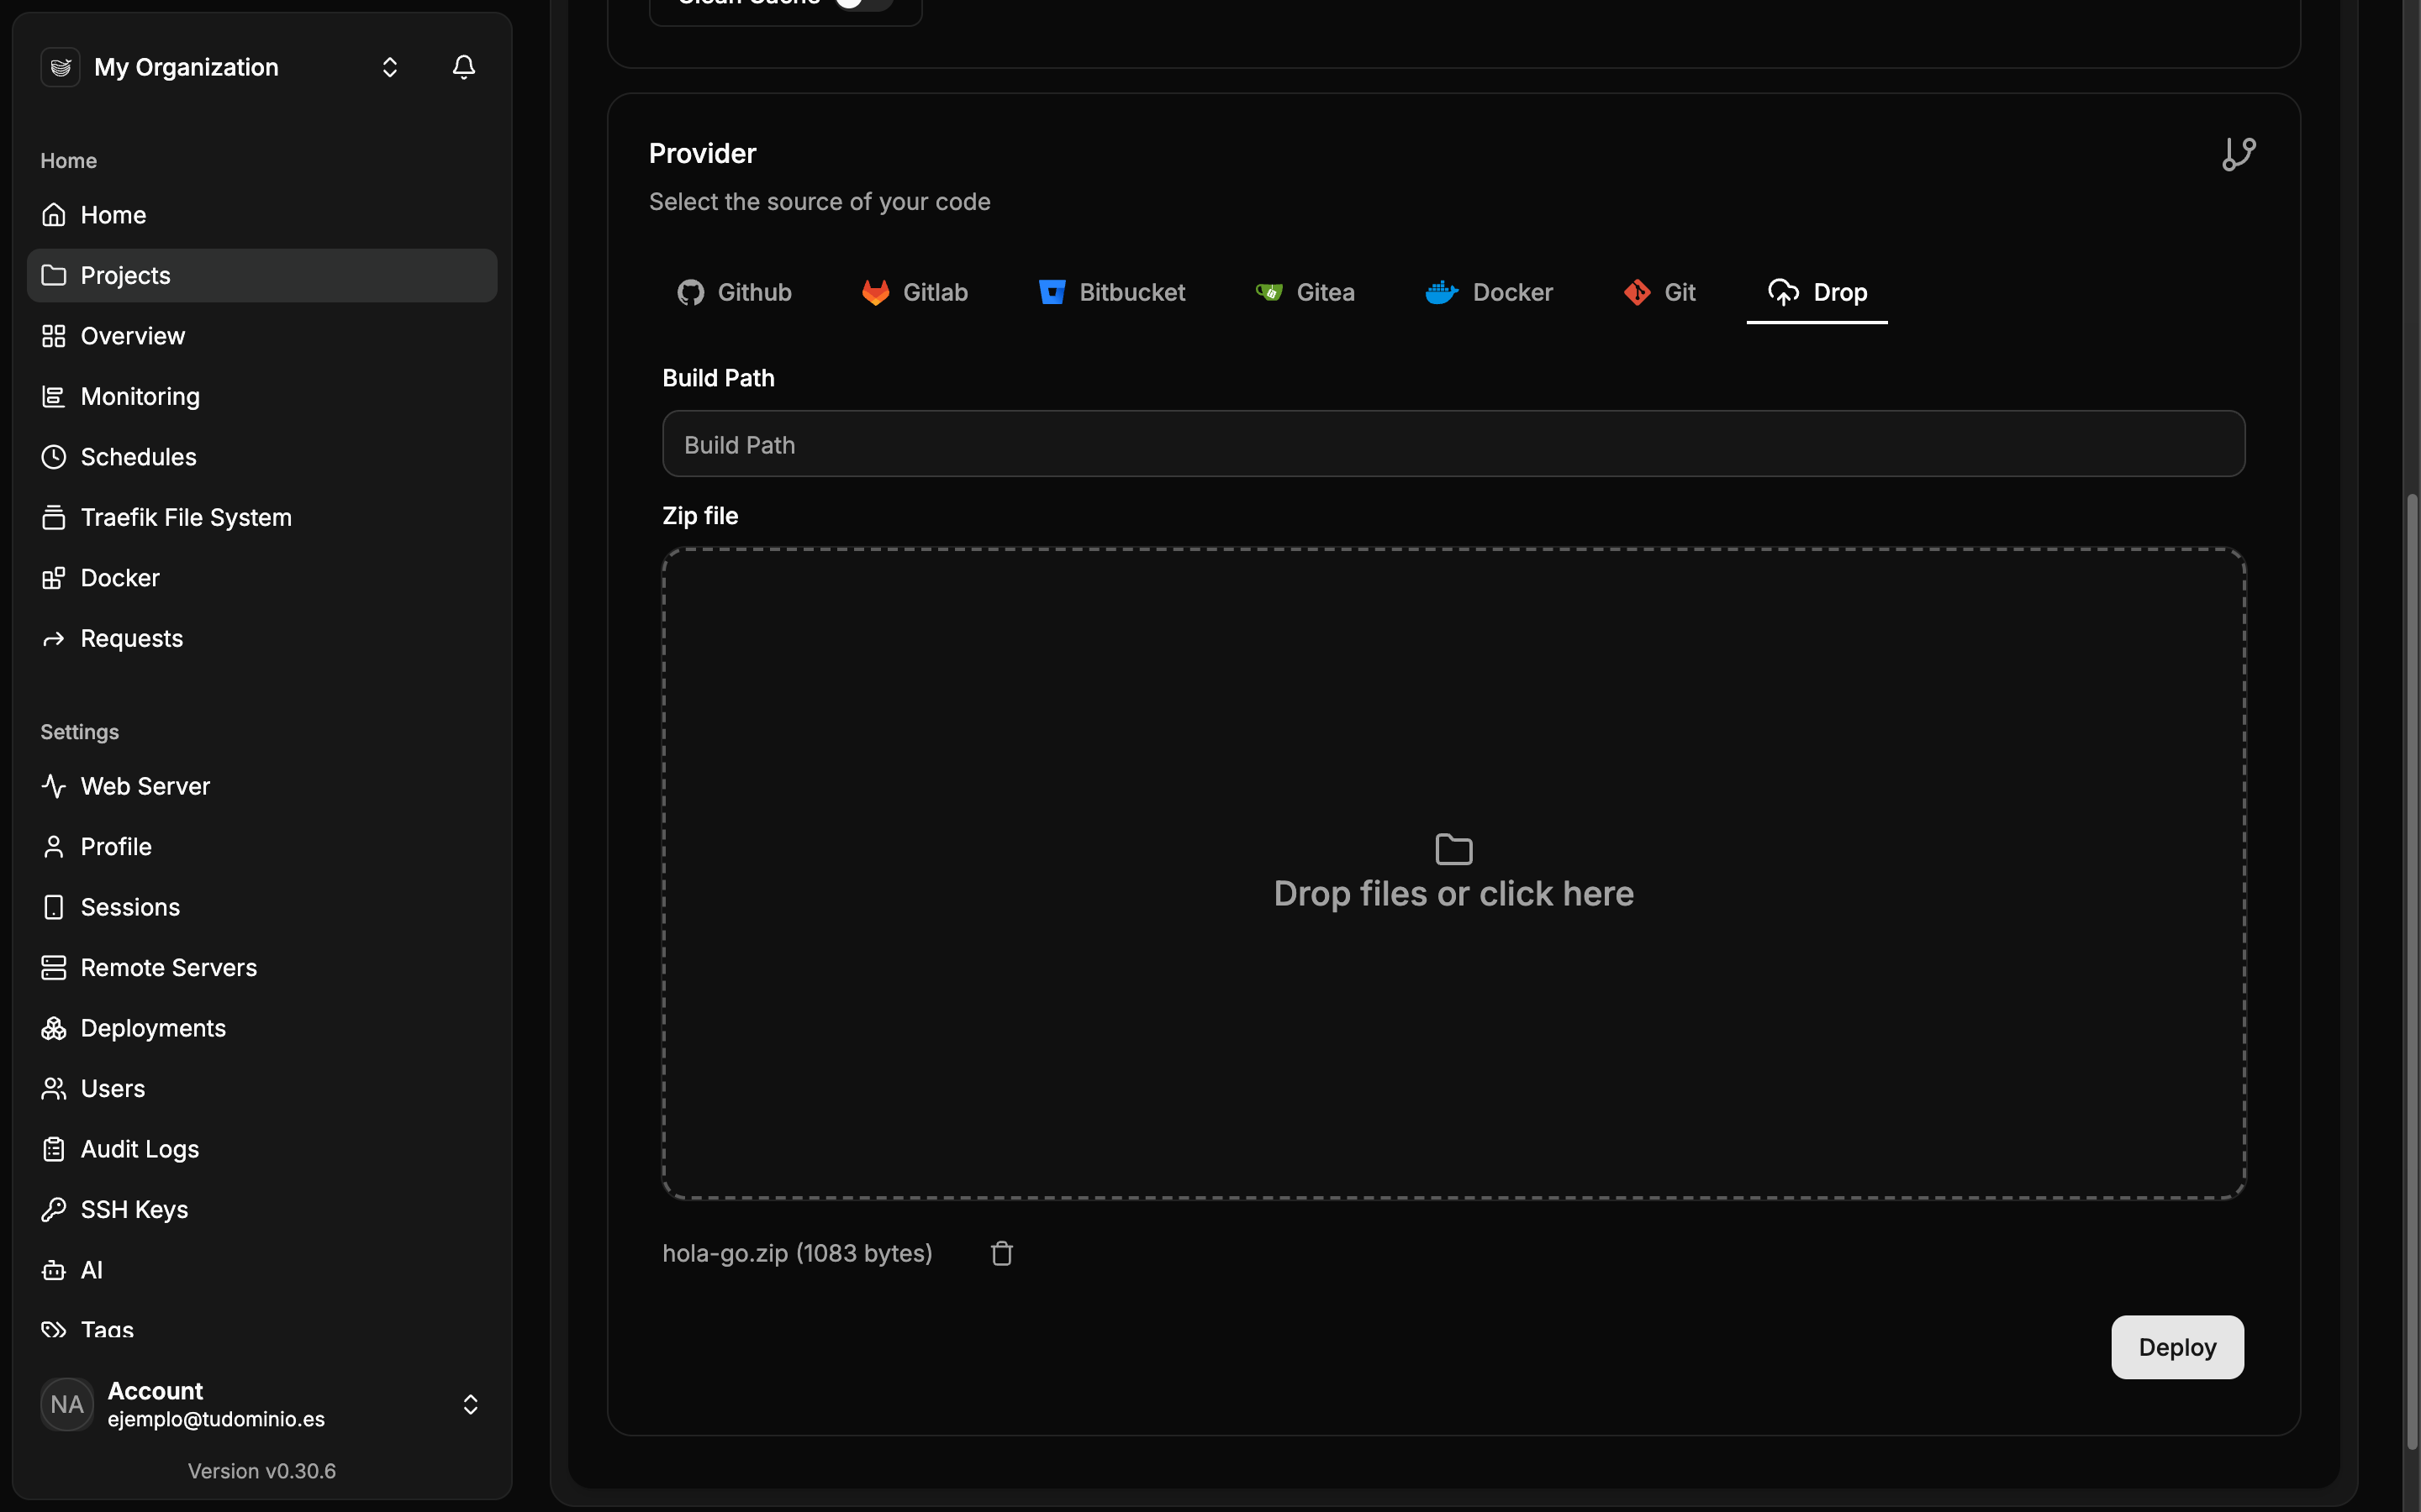The image size is (2421, 1512).
Task: Open the AI settings page
Action: (x=262, y=1270)
